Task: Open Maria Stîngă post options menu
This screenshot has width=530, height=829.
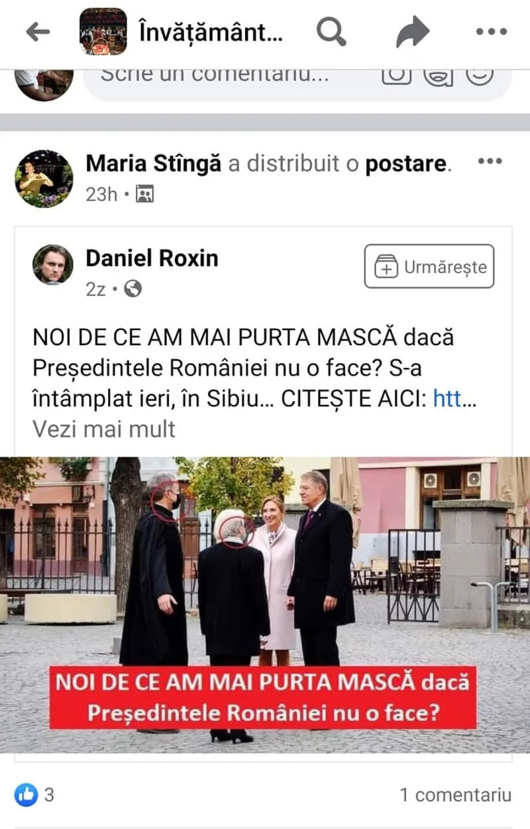Action: point(490,161)
